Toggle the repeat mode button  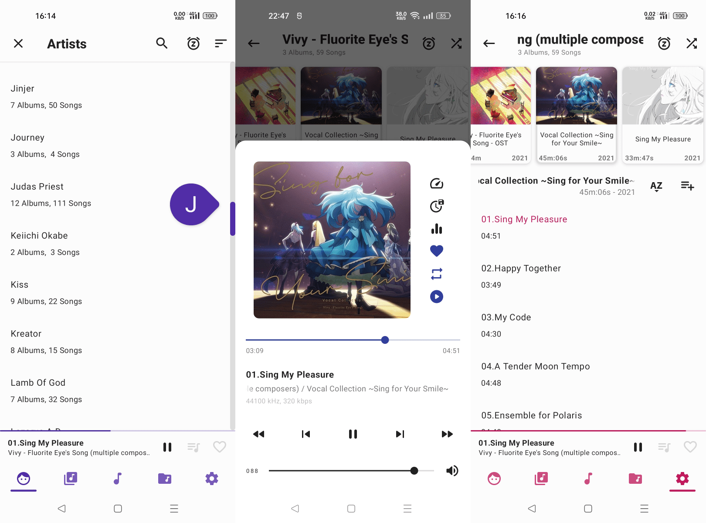[437, 274]
